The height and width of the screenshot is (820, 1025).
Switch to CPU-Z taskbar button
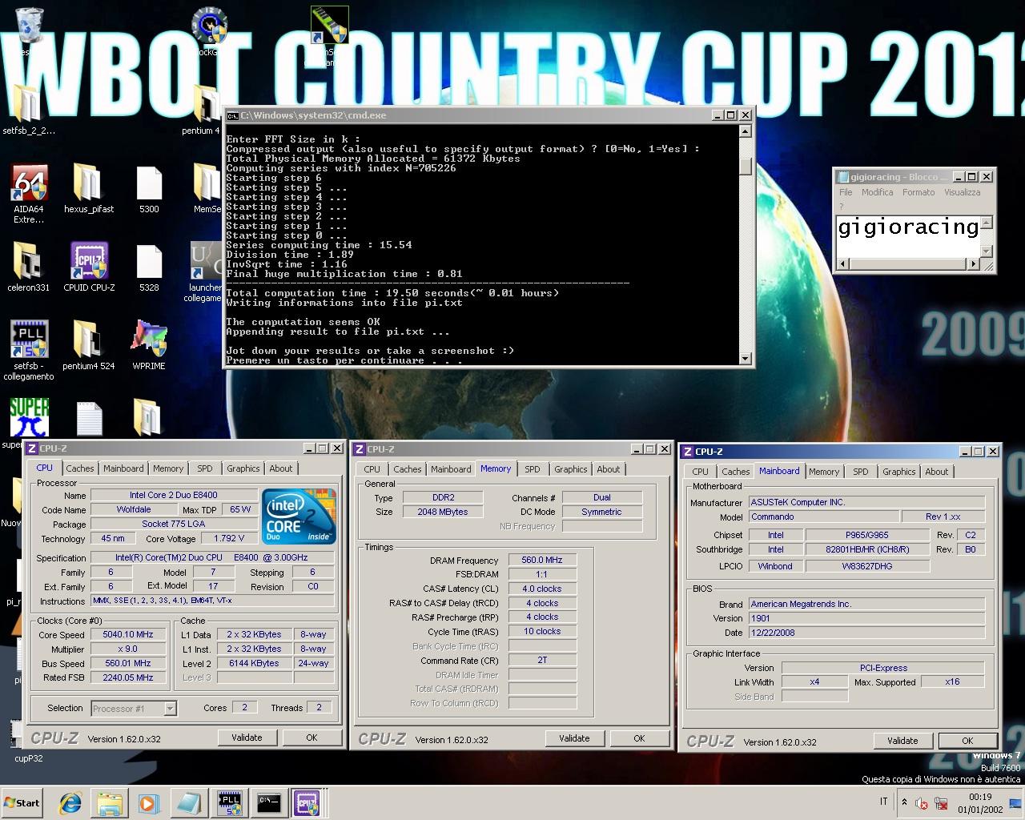coord(307,802)
